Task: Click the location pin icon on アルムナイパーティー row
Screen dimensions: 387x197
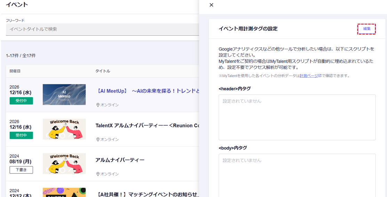Action: (x=98, y=174)
